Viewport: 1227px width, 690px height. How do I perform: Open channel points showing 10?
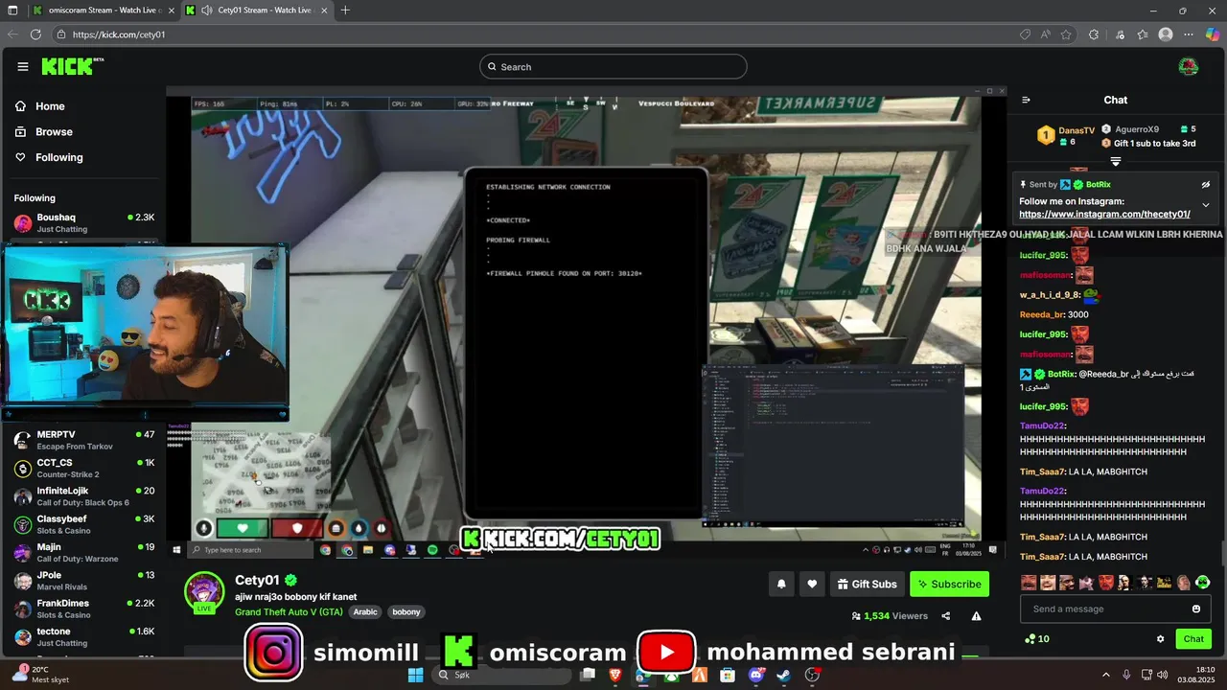[x=1037, y=639]
